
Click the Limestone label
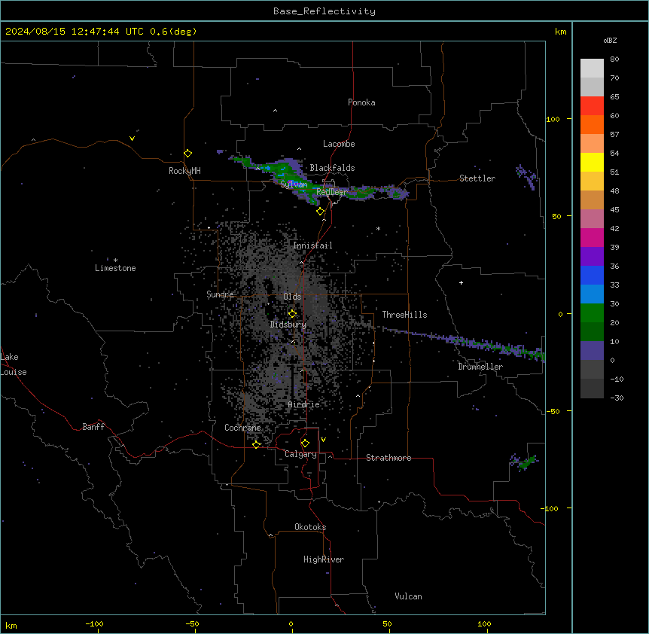click(115, 268)
